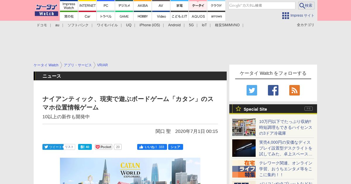
Task: Select the ケータイ tab
Action: (198, 6)
